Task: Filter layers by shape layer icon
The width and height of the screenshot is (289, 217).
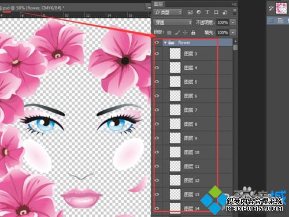Action: coord(216,12)
